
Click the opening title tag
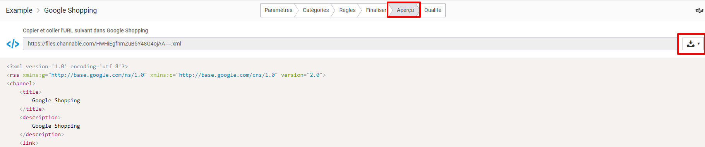click(x=31, y=92)
